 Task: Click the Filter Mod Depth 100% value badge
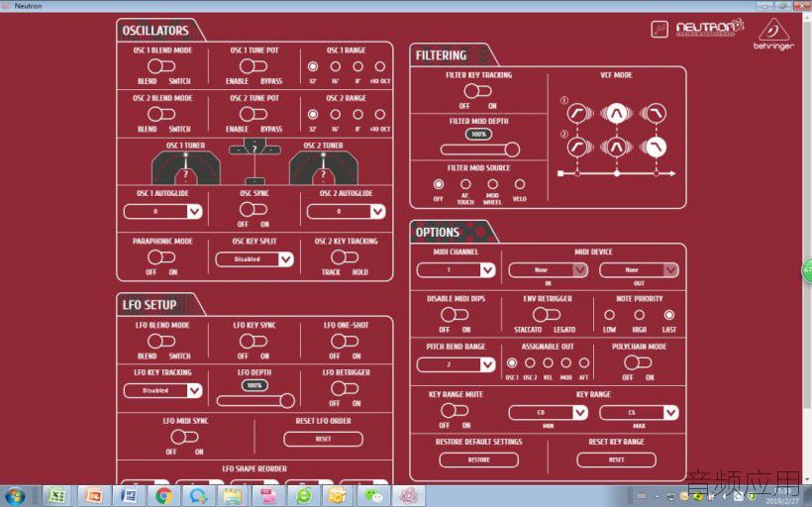tap(478, 134)
